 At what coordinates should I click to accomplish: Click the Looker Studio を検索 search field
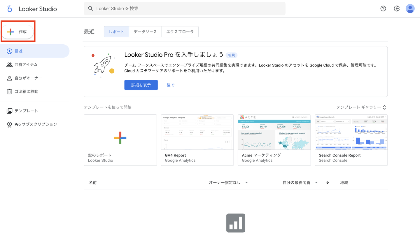click(x=185, y=9)
